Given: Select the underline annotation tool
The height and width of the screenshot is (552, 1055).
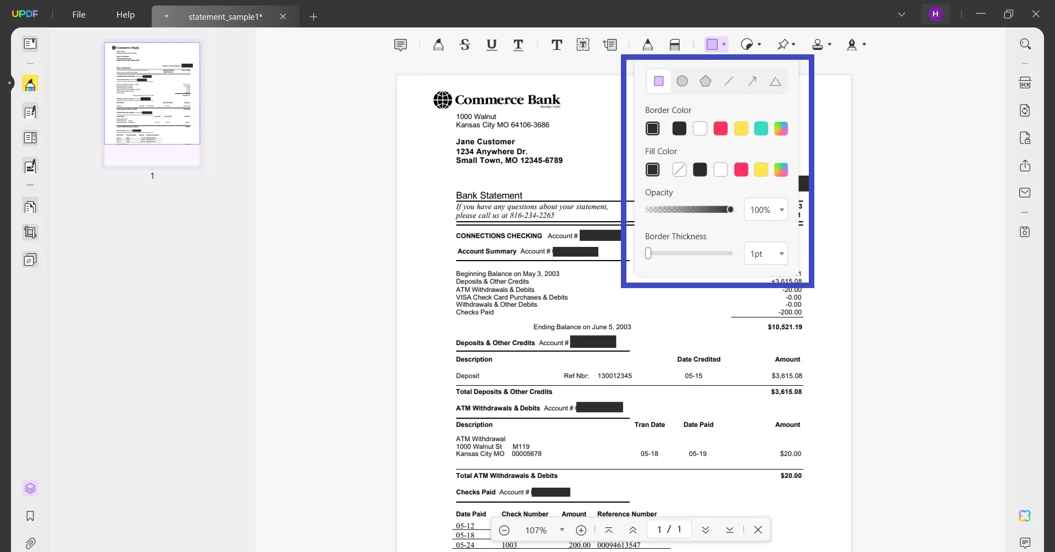Looking at the screenshot, I should tap(492, 44).
